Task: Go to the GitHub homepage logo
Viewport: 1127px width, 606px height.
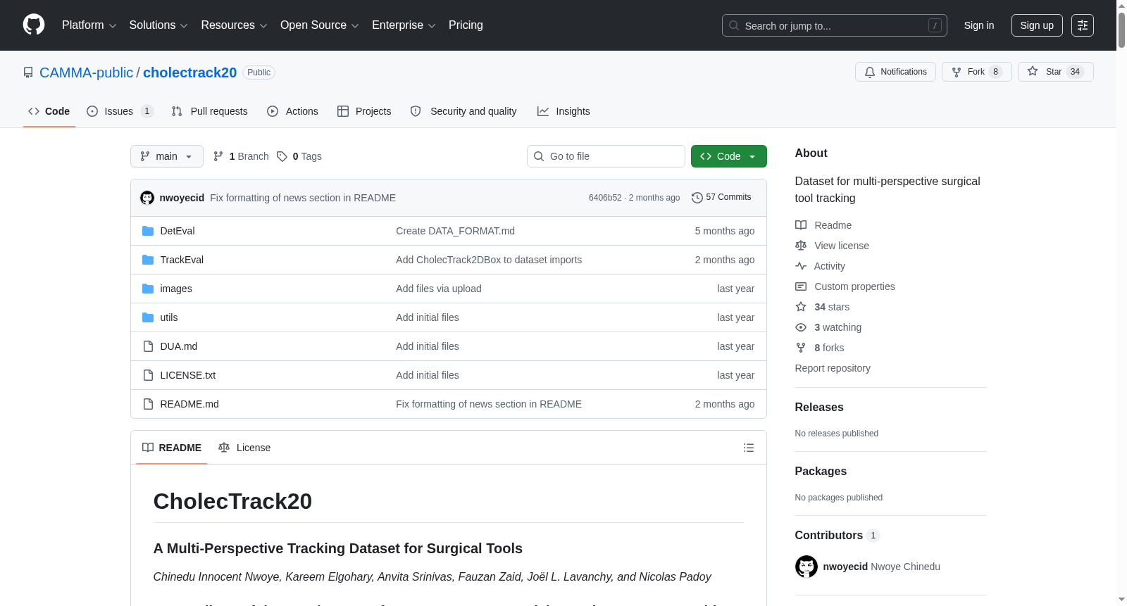Action: (34, 25)
